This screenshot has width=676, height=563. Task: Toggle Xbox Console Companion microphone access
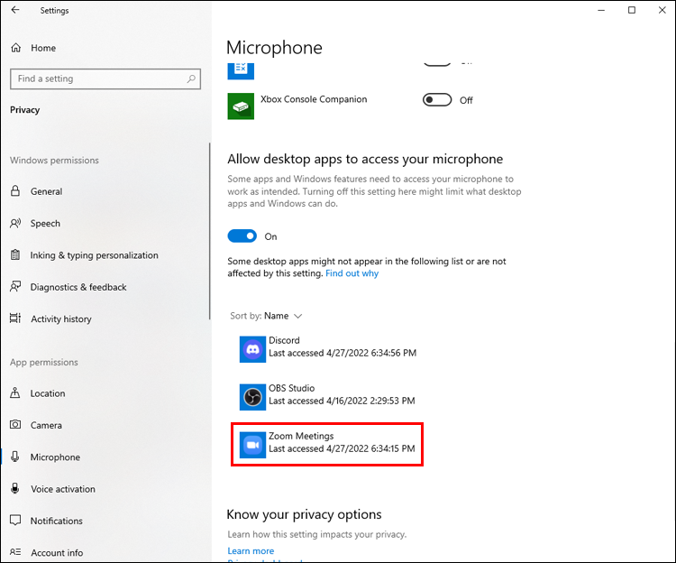437,100
